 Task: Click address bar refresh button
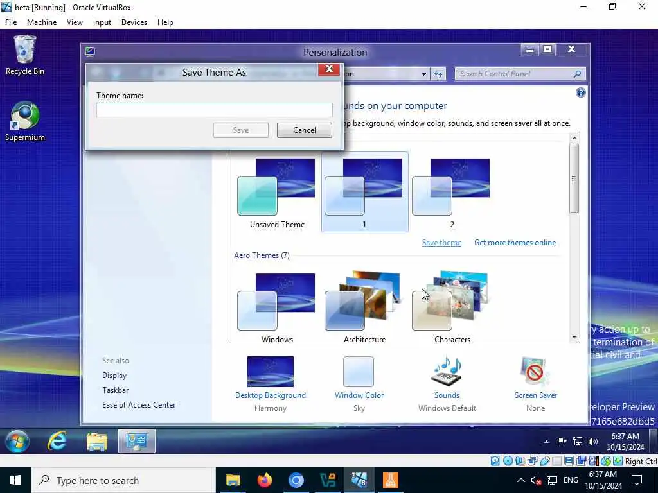[438, 74]
